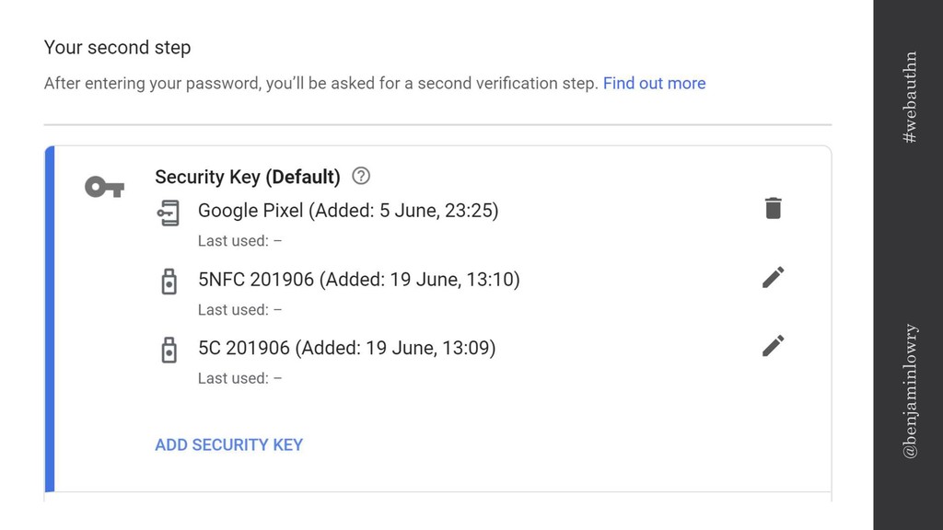
Task: Open help for Security Key (Default)
Action: (x=361, y=176)
